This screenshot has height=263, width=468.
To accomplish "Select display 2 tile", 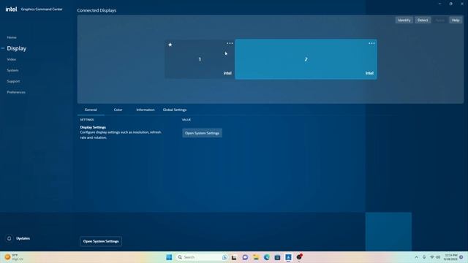I will 306,59.
